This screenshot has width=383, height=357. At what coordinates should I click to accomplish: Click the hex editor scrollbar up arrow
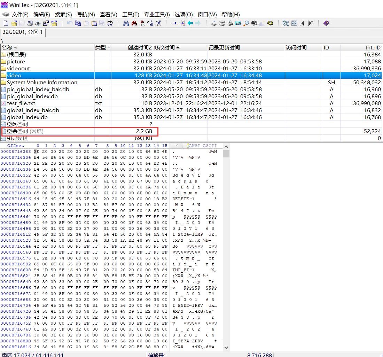tap(226, 147)
